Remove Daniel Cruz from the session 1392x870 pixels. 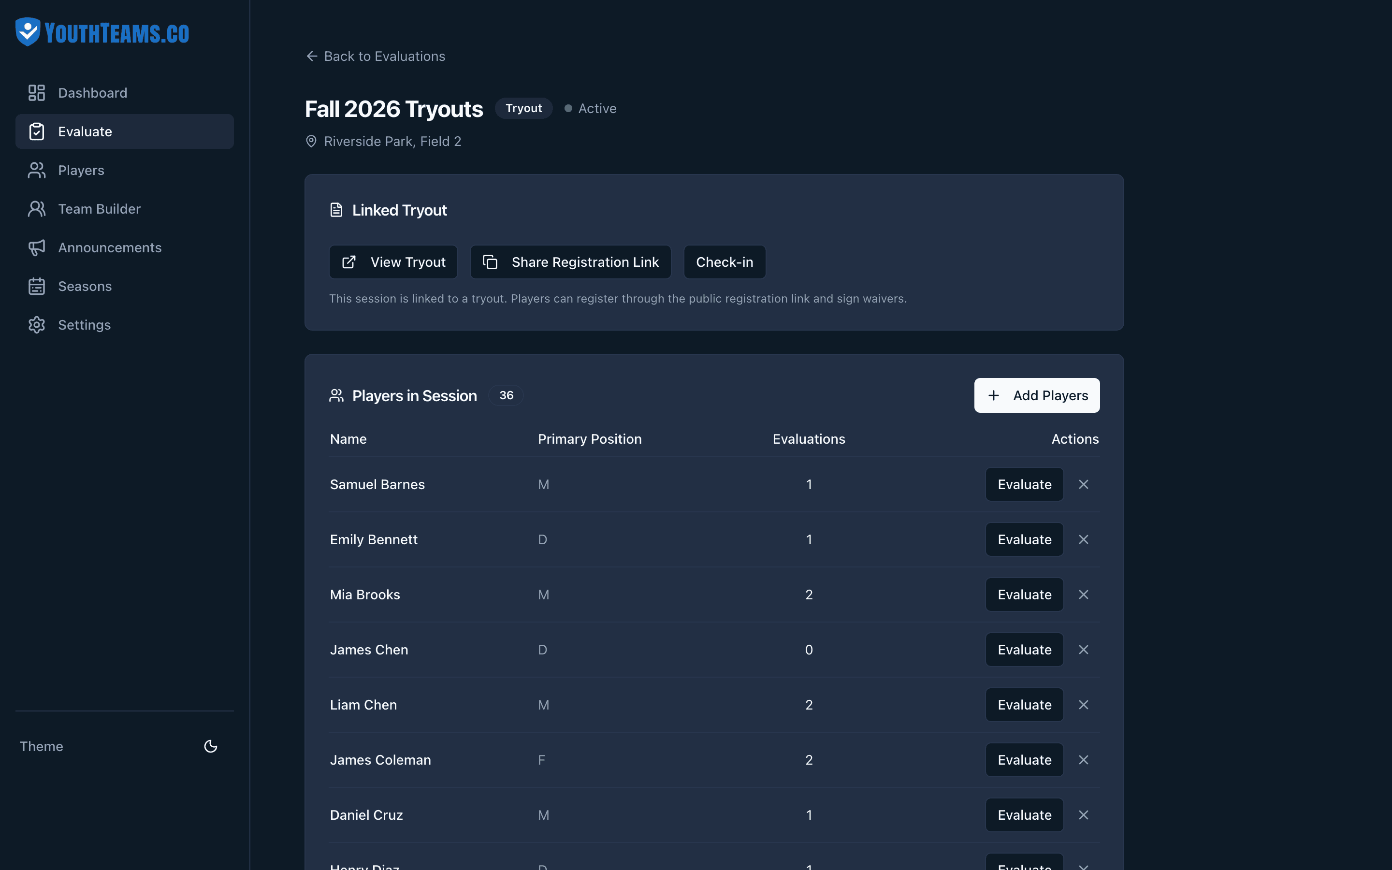[x=1084, y=815]
